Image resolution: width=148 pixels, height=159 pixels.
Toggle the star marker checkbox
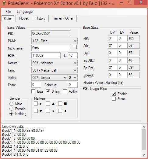tap(48, 111)
